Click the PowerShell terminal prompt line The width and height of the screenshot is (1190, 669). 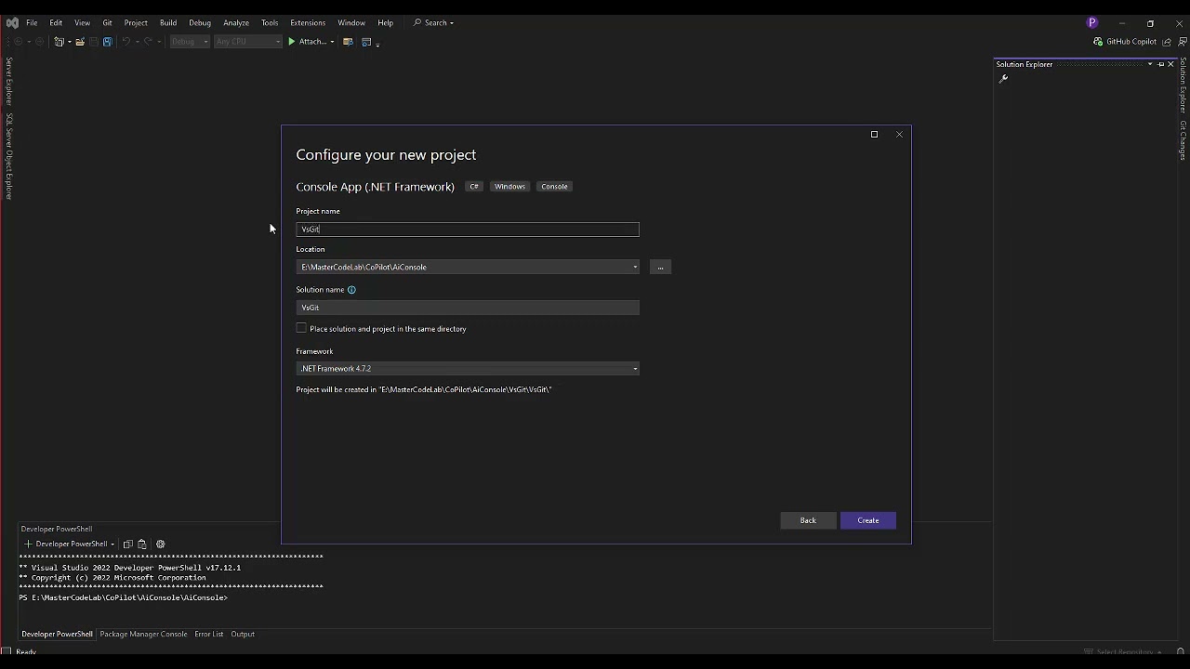click(124, 598)
